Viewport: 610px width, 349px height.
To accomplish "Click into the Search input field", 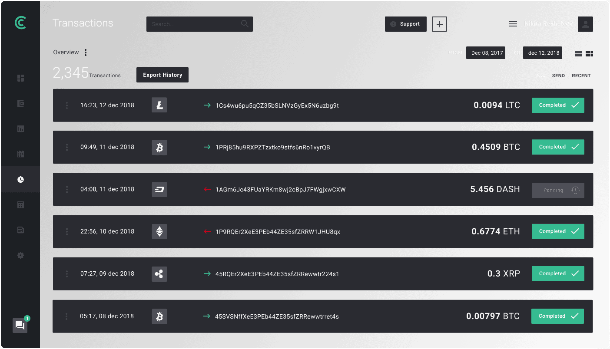I will point(193,24).
